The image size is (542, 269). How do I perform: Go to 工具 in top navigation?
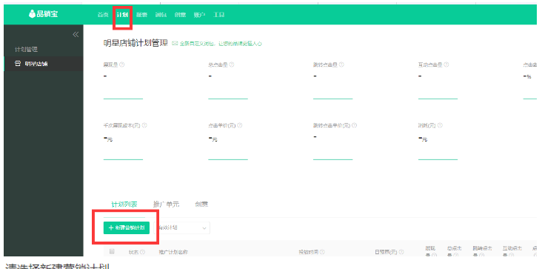219,15
